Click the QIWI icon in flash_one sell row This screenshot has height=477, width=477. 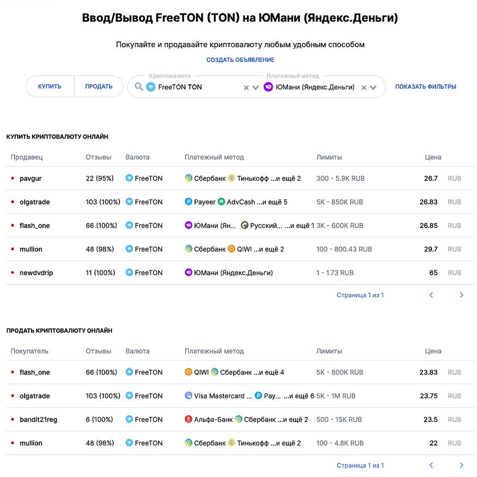click(x=188, y=372)
